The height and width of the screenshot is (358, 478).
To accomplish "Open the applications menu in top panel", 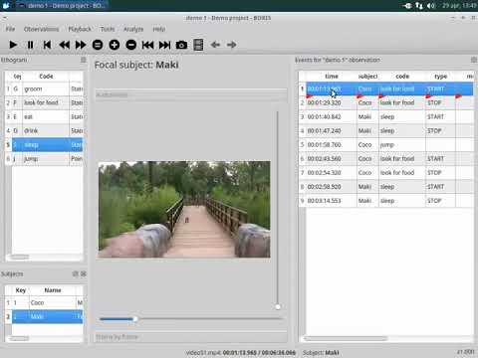I will pyautogui.click(x=6, y=6).
